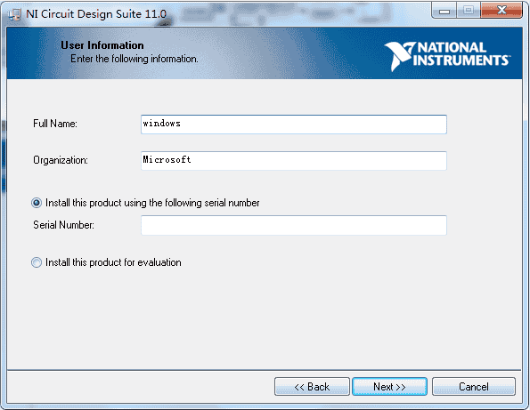Viewport: 530px width, 410px height.
Task: Click the 'User Information' heading
Action: 102,45
